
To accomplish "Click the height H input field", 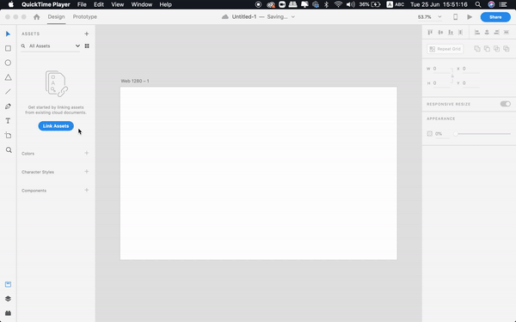I will point(442,83).
